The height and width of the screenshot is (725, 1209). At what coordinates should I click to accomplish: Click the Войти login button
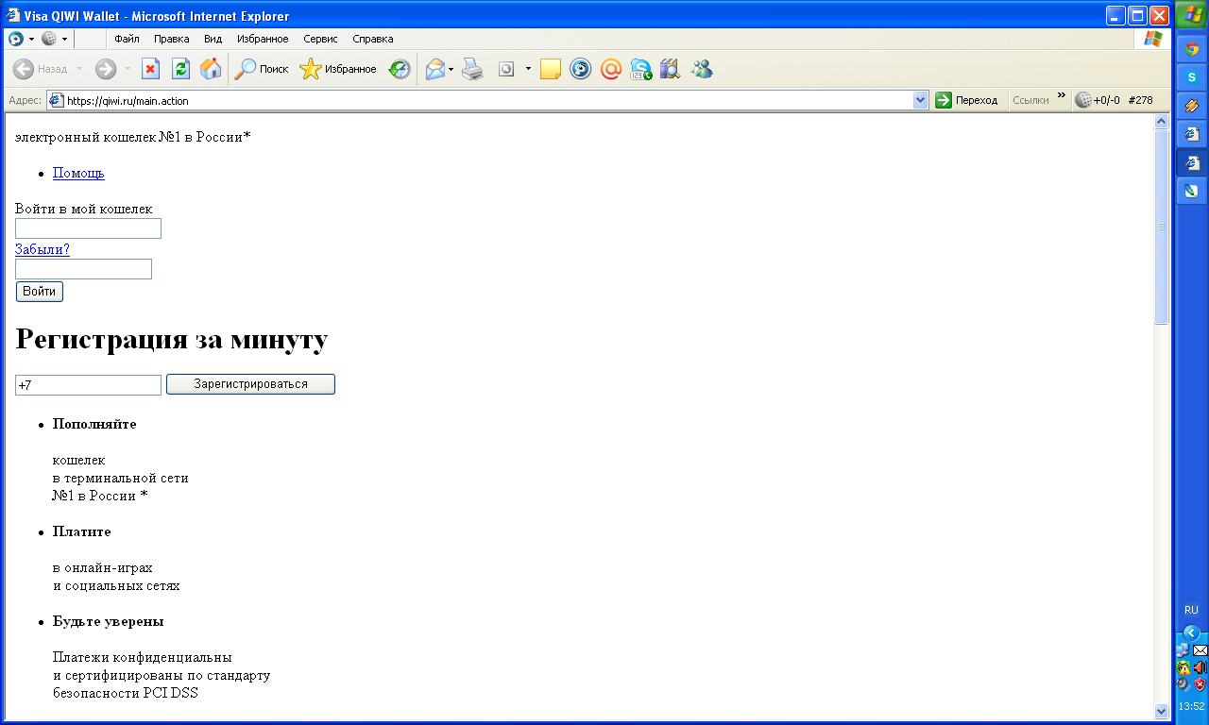[x=39, y=292]
